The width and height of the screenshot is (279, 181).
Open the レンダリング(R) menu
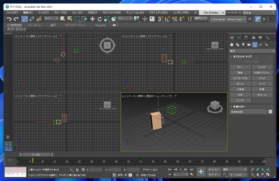pos(181,13)
